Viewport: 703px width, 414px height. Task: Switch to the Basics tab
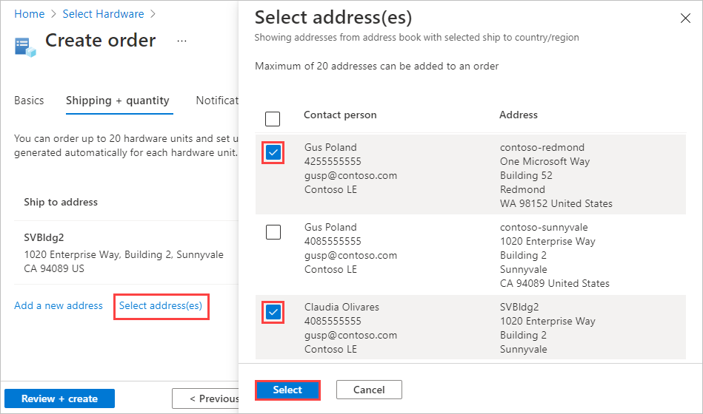(x=29, y=101)
